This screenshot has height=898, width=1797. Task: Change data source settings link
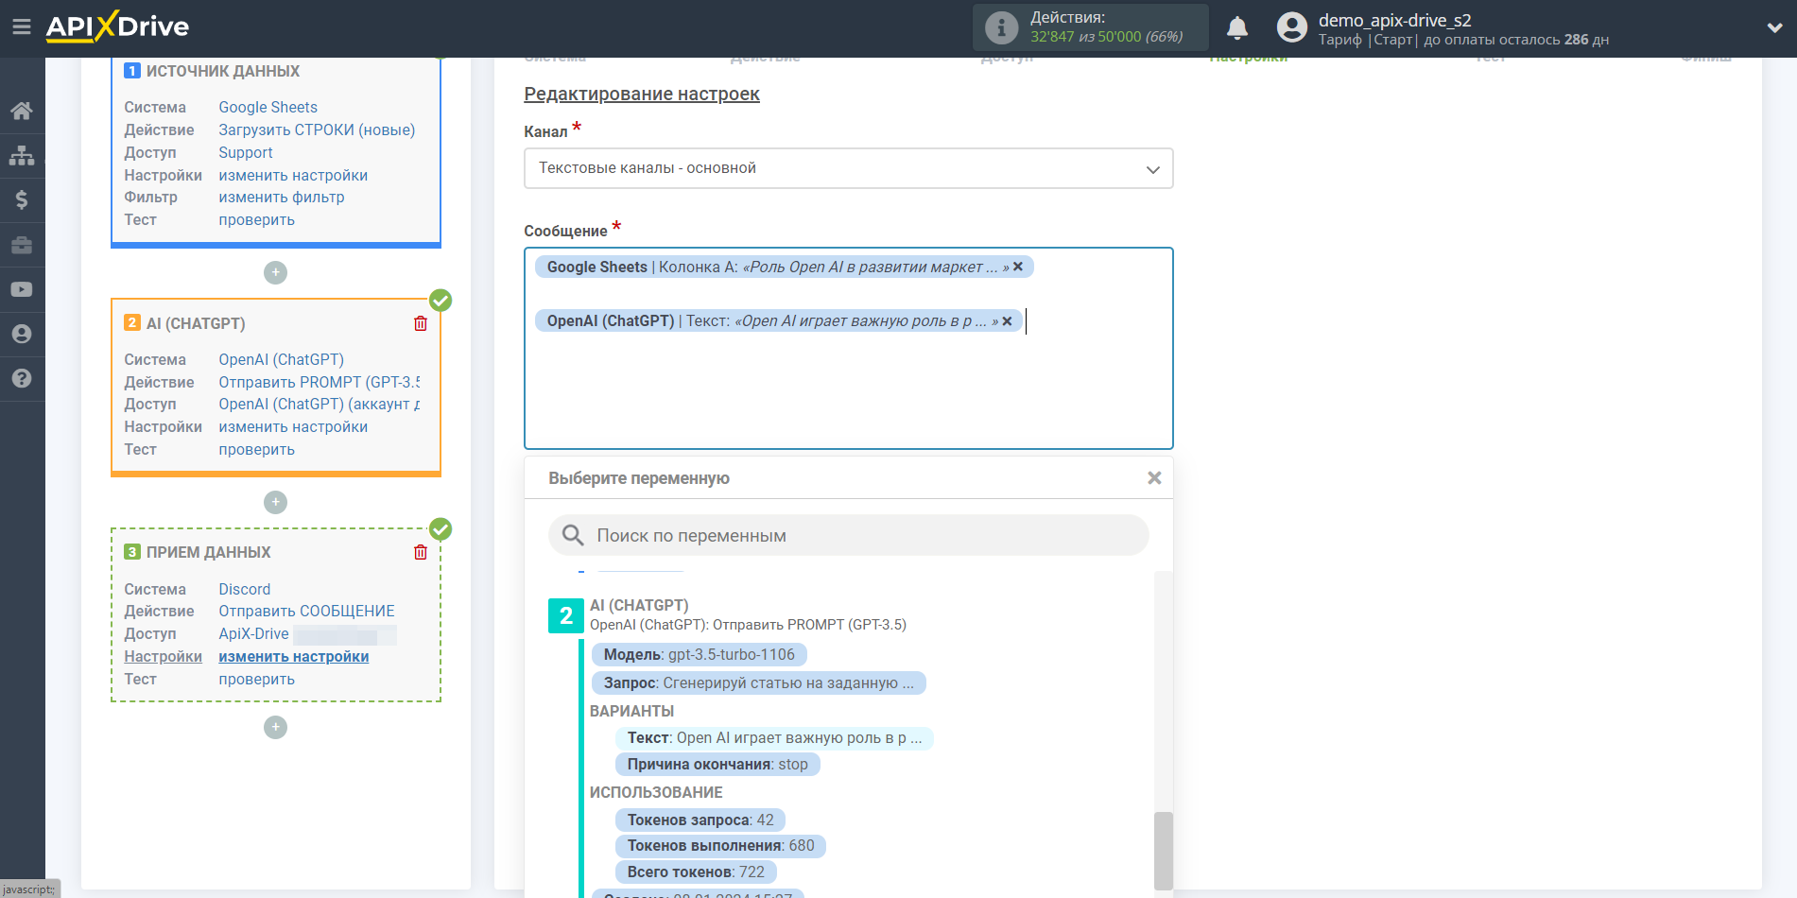tap(293, 175)
